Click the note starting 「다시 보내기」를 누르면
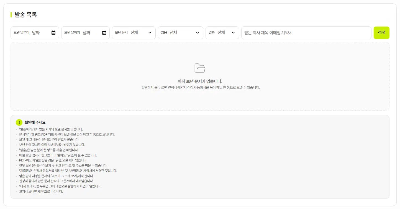This screenshot has width=400, height=209. (60, 186)
